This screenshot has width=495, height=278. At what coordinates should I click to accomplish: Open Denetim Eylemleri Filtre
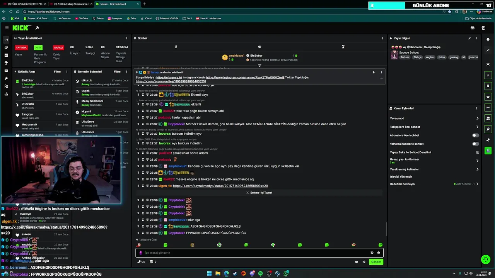[x=117, y=71]
